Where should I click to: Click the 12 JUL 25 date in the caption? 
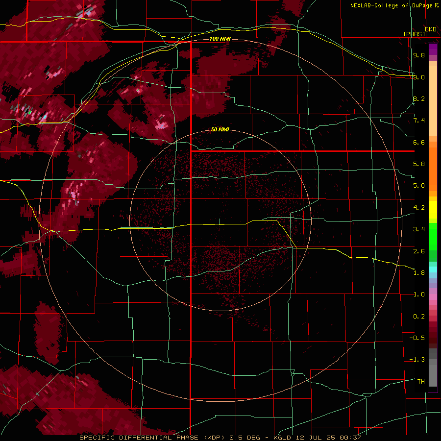pos(317,438)
